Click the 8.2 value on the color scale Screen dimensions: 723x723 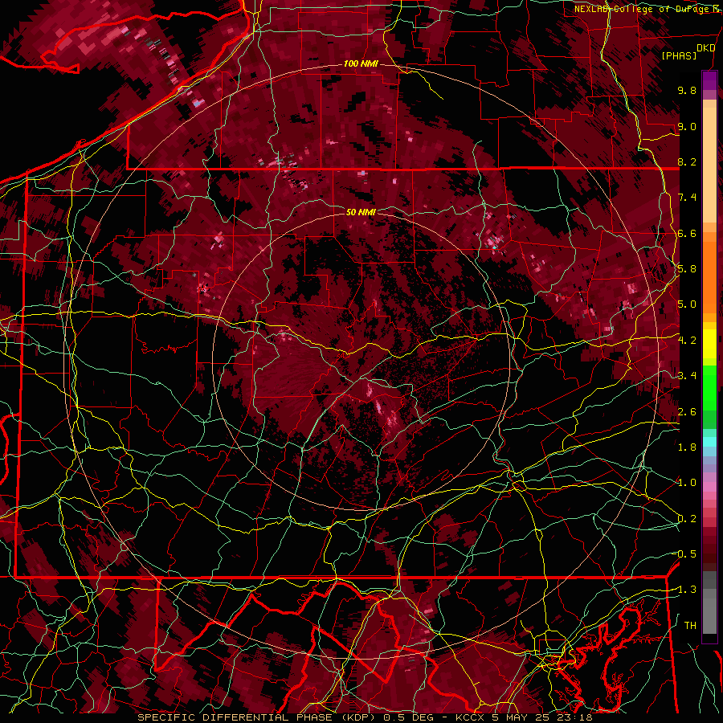[687, 161]
